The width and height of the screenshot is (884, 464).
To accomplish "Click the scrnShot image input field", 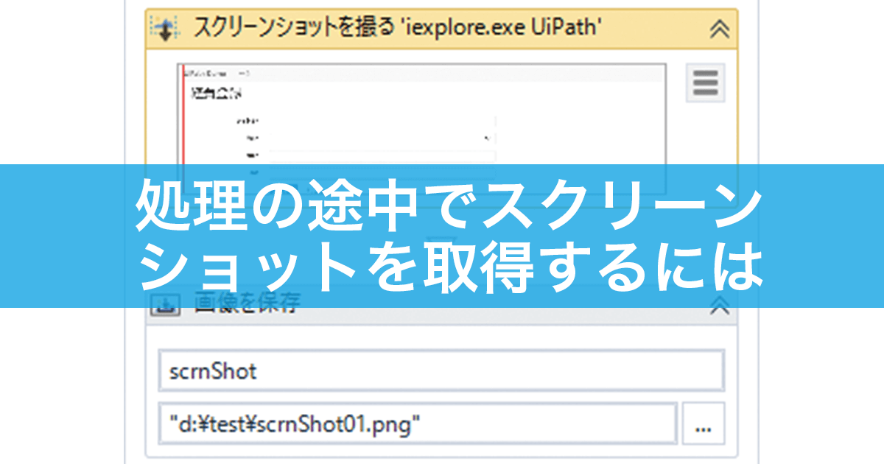I will point(441,370).
